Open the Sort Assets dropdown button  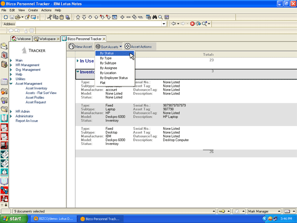click(108, 47)
